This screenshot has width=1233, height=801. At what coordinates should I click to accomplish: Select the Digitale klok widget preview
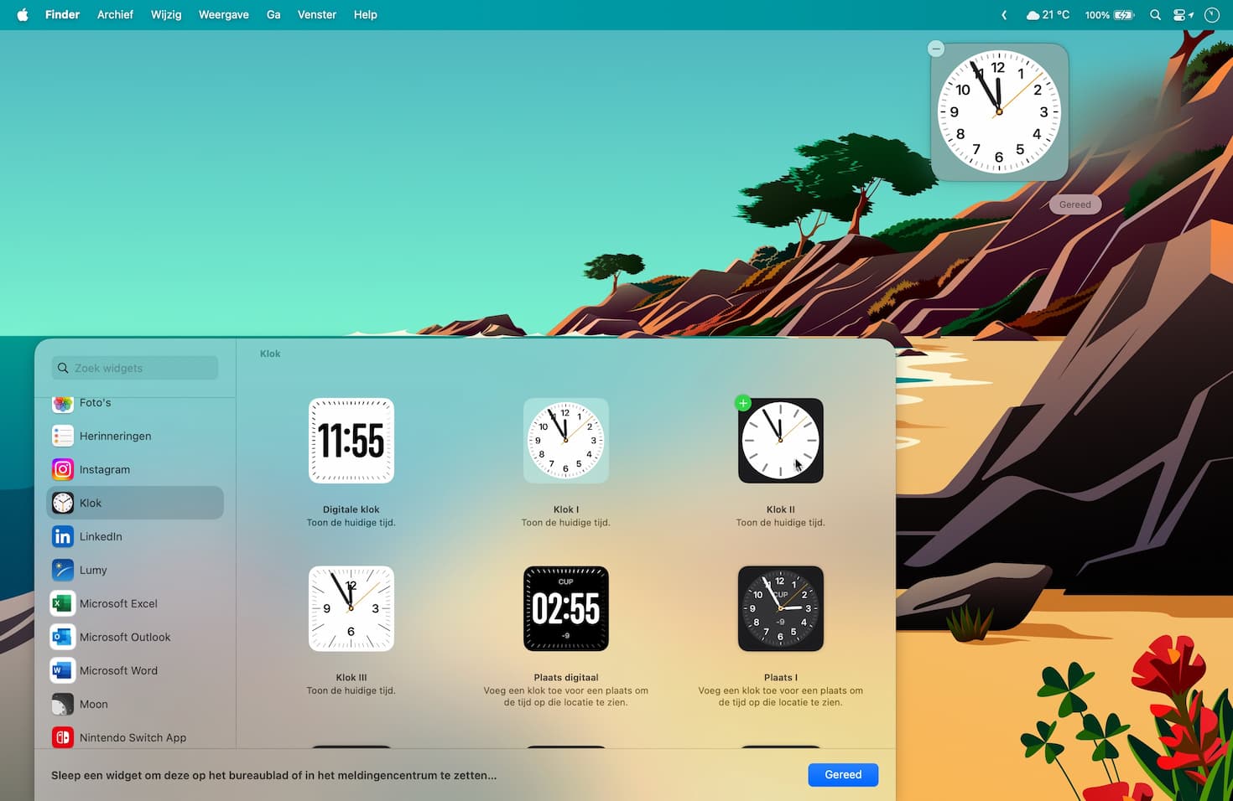[x=351, y=441]
